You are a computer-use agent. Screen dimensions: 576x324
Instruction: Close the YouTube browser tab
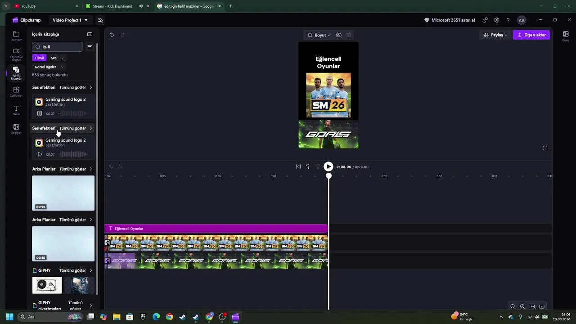[76, 6]
